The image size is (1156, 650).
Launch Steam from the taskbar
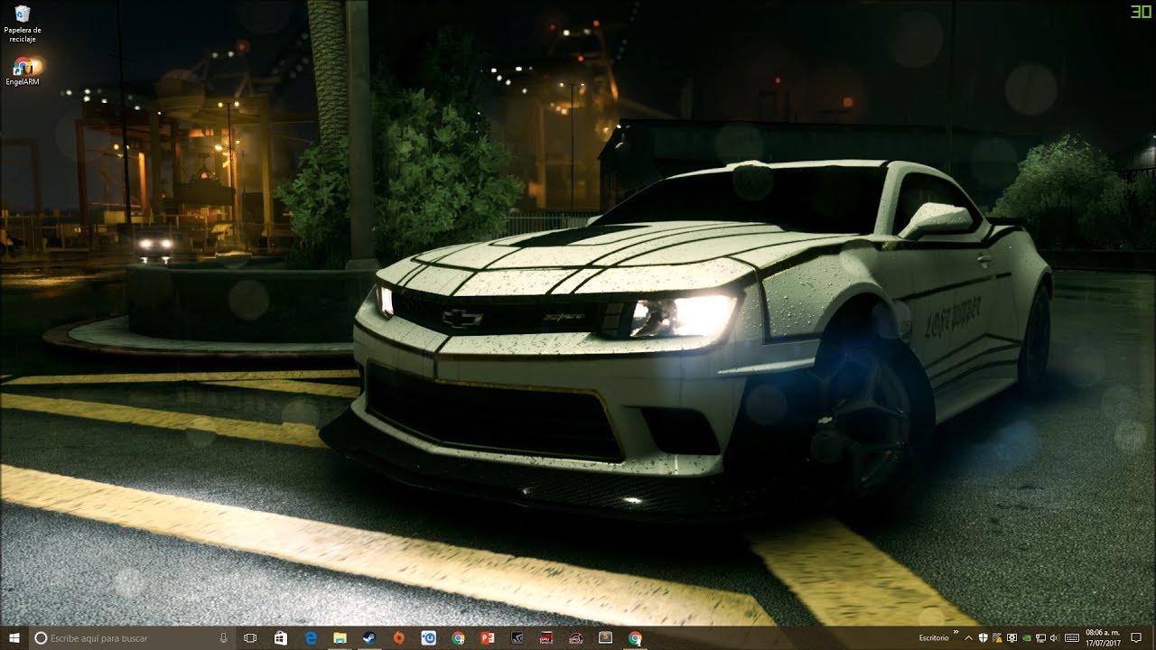tap(367, 640)
